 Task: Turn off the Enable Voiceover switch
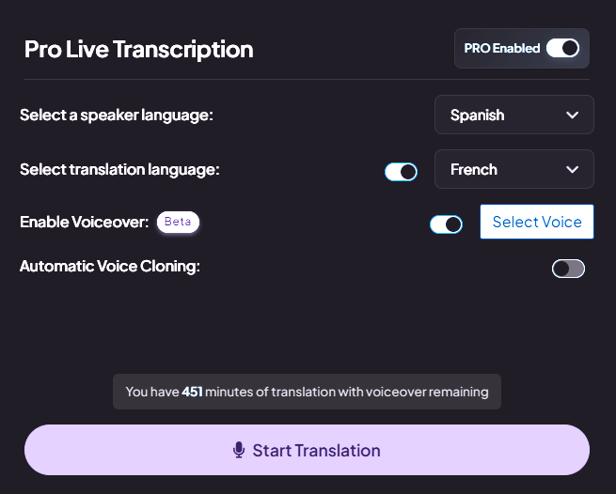[x=446, y=224]
